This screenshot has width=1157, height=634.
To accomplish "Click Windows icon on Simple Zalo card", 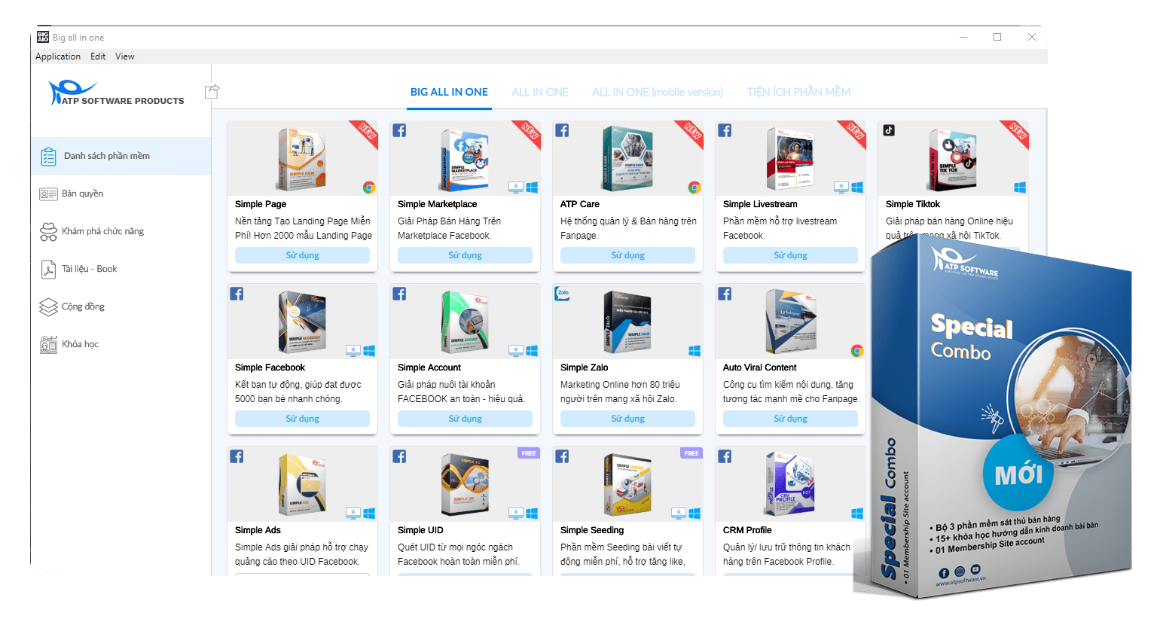I will point(695,351).
